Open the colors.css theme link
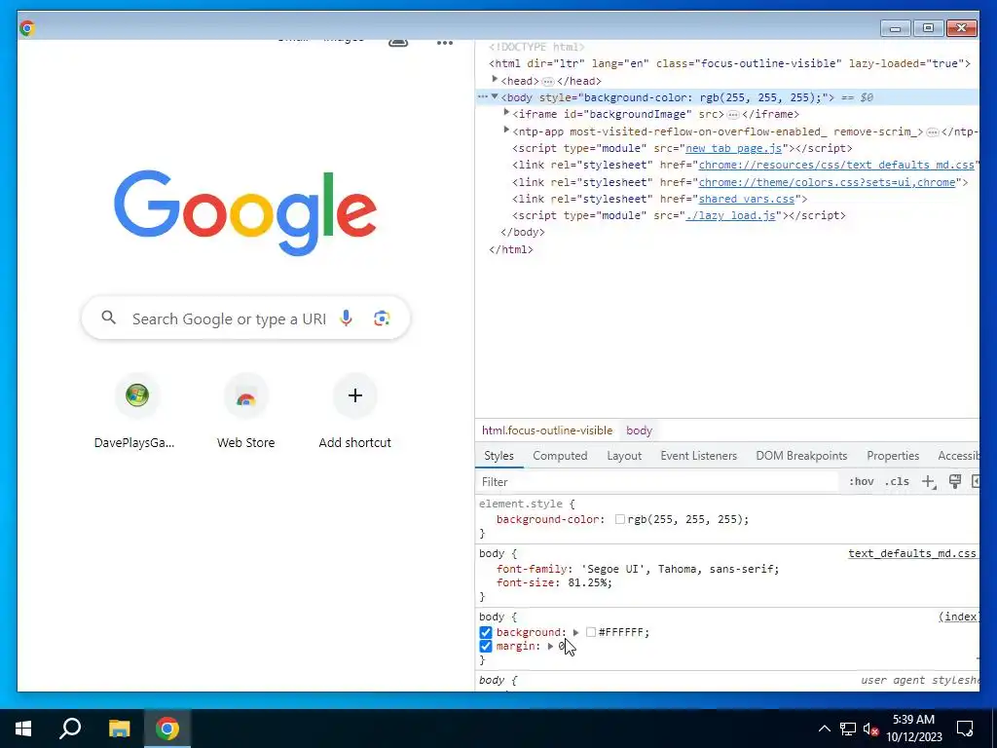Image resolution: width=997 pixels, height=748 pixels. [x=827, y=182]
